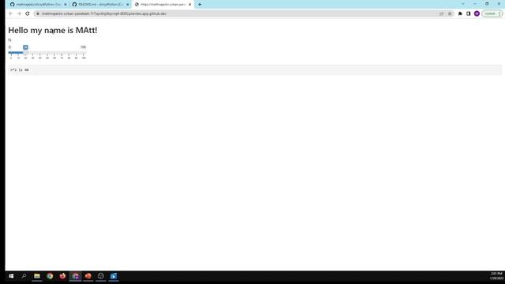The width and height of the screenshot is (505, 284).
Task: Go back to the previous page
Action: tap(10, 13)
